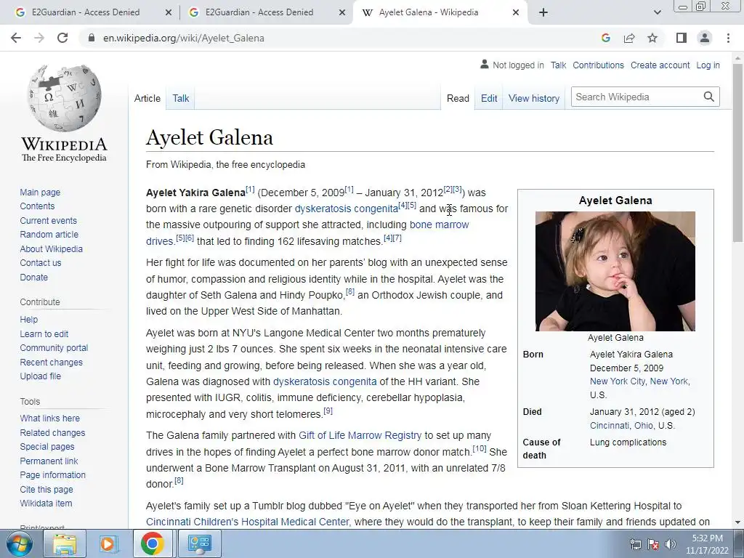Open Recent changes link
The image size is (744, 558).
pos(51,362)
